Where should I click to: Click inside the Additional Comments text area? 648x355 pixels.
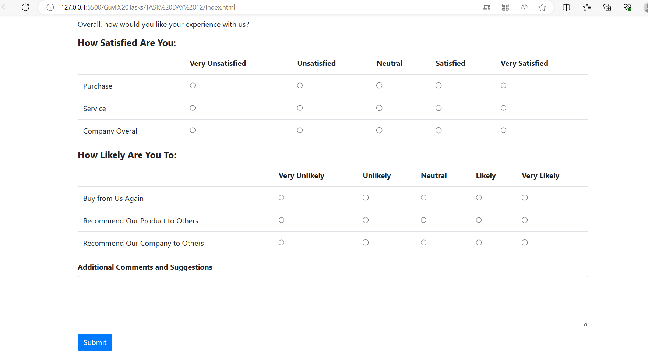click(331, 301)
